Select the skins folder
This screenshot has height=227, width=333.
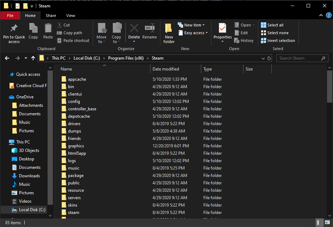(x=73, y=205)
